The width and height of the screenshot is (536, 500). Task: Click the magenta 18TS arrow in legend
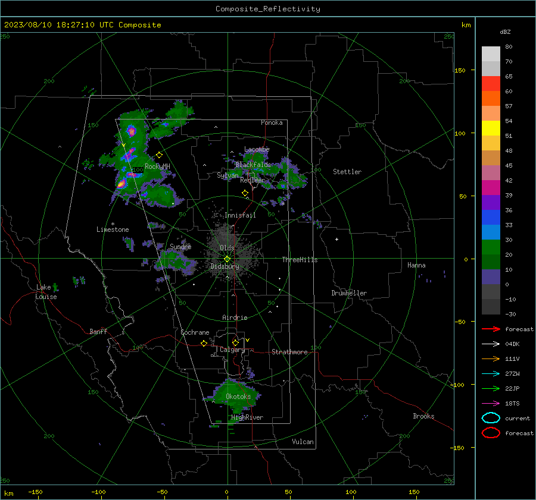[491, 404]
